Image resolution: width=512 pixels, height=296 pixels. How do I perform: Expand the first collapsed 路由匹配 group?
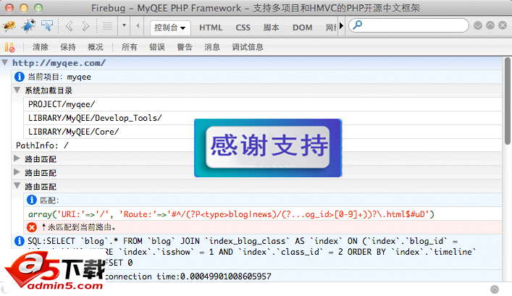[17, 158]
